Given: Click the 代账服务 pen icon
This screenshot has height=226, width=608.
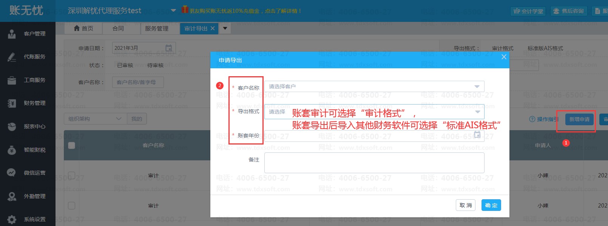Looking at the screenshot, I should click(x=12, y=57).
